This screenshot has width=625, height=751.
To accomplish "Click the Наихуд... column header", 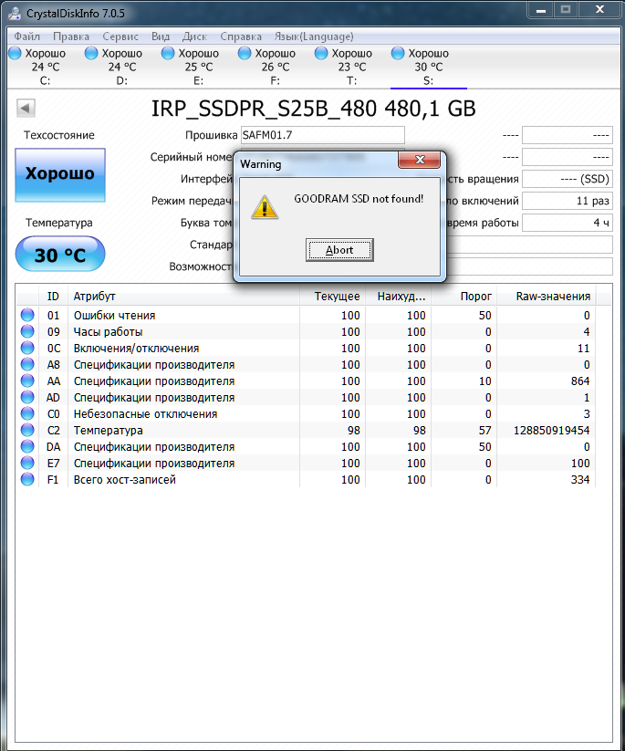I will [399, 297].
